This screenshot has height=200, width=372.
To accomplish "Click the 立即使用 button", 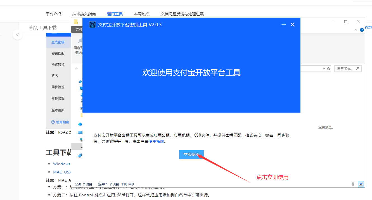I will [x=191, y=154].
